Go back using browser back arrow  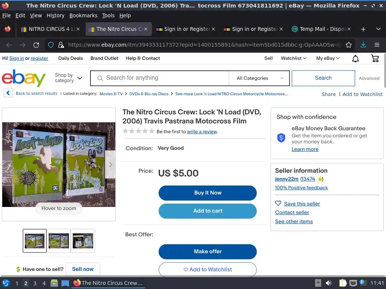9,45
